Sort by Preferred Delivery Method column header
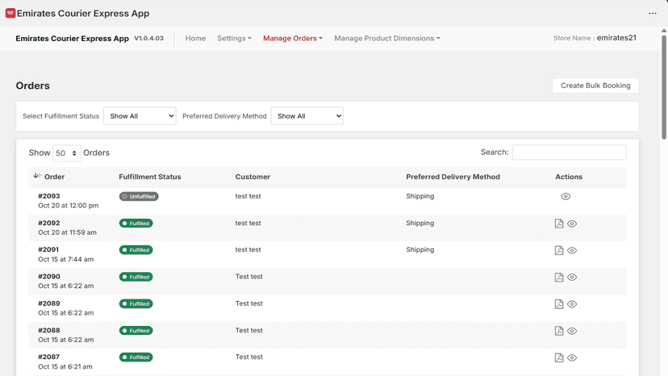The height and width of the screenshot is (376, 668). click(453, 177)
